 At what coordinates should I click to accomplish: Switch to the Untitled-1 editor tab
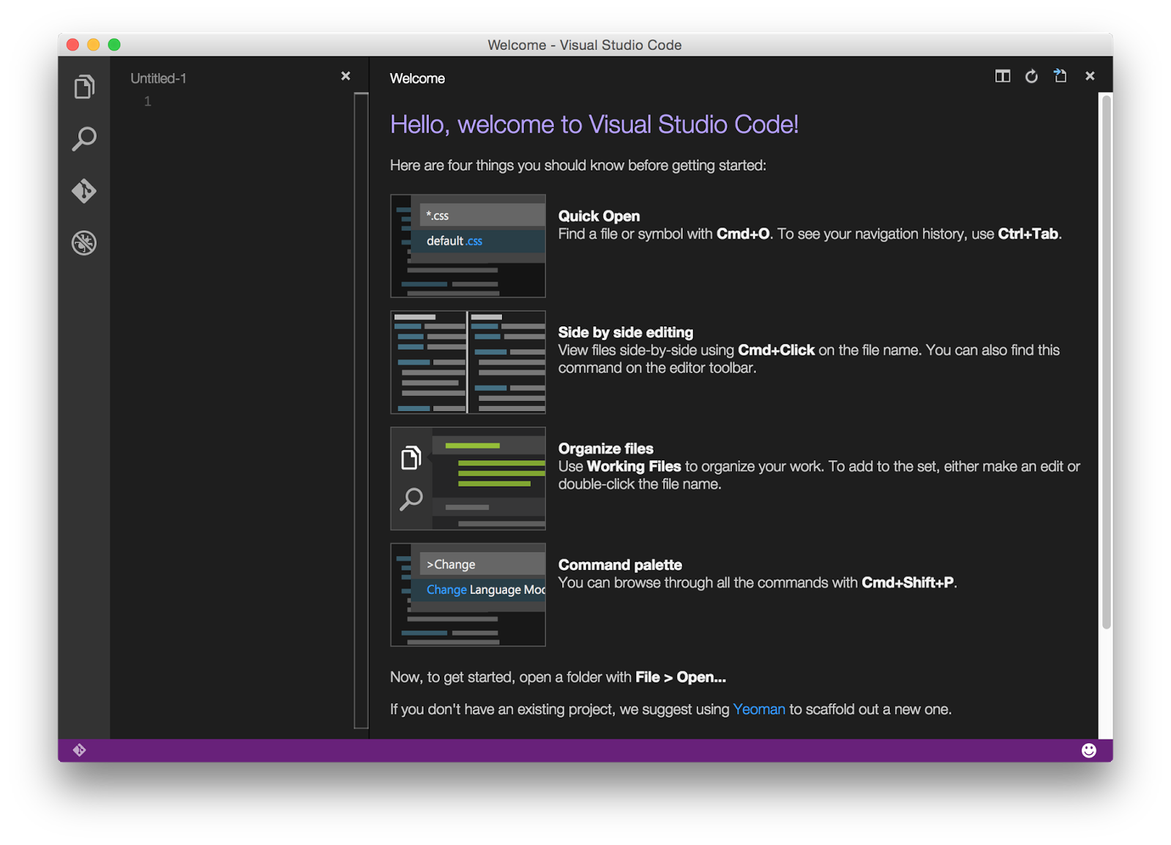(x=158, y=78)
